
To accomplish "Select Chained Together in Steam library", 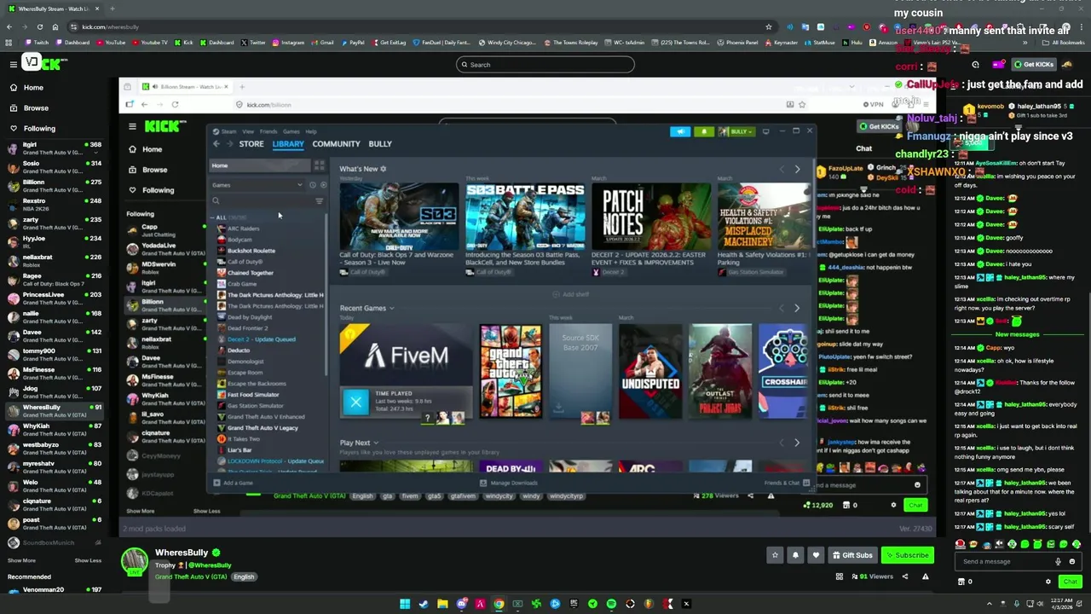I will (250, 273).
